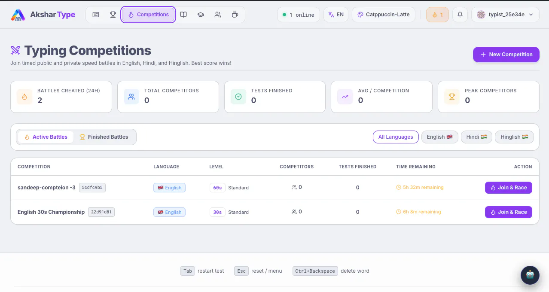Click the 30s duration badge
The image size is (549, 292).
click(x=217, y=212)
